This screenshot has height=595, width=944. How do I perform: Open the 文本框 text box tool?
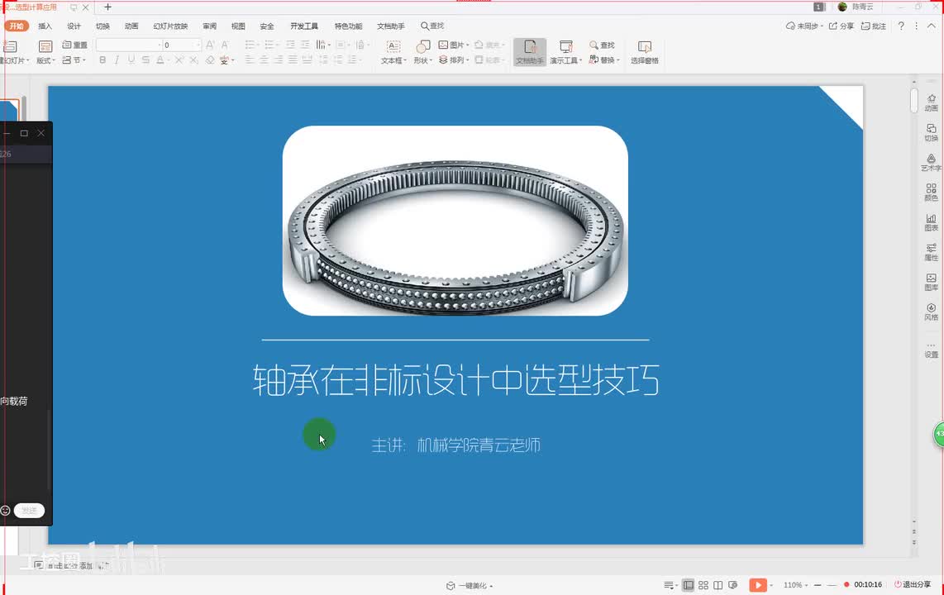click(x=393, y=53)
